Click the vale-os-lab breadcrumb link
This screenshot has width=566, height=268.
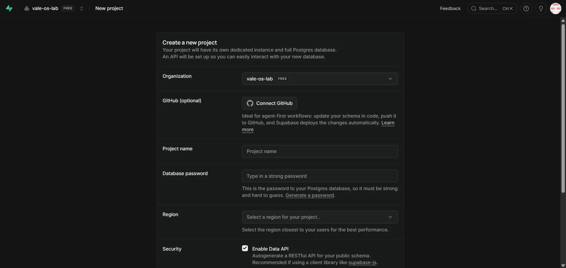coord(45,9)
